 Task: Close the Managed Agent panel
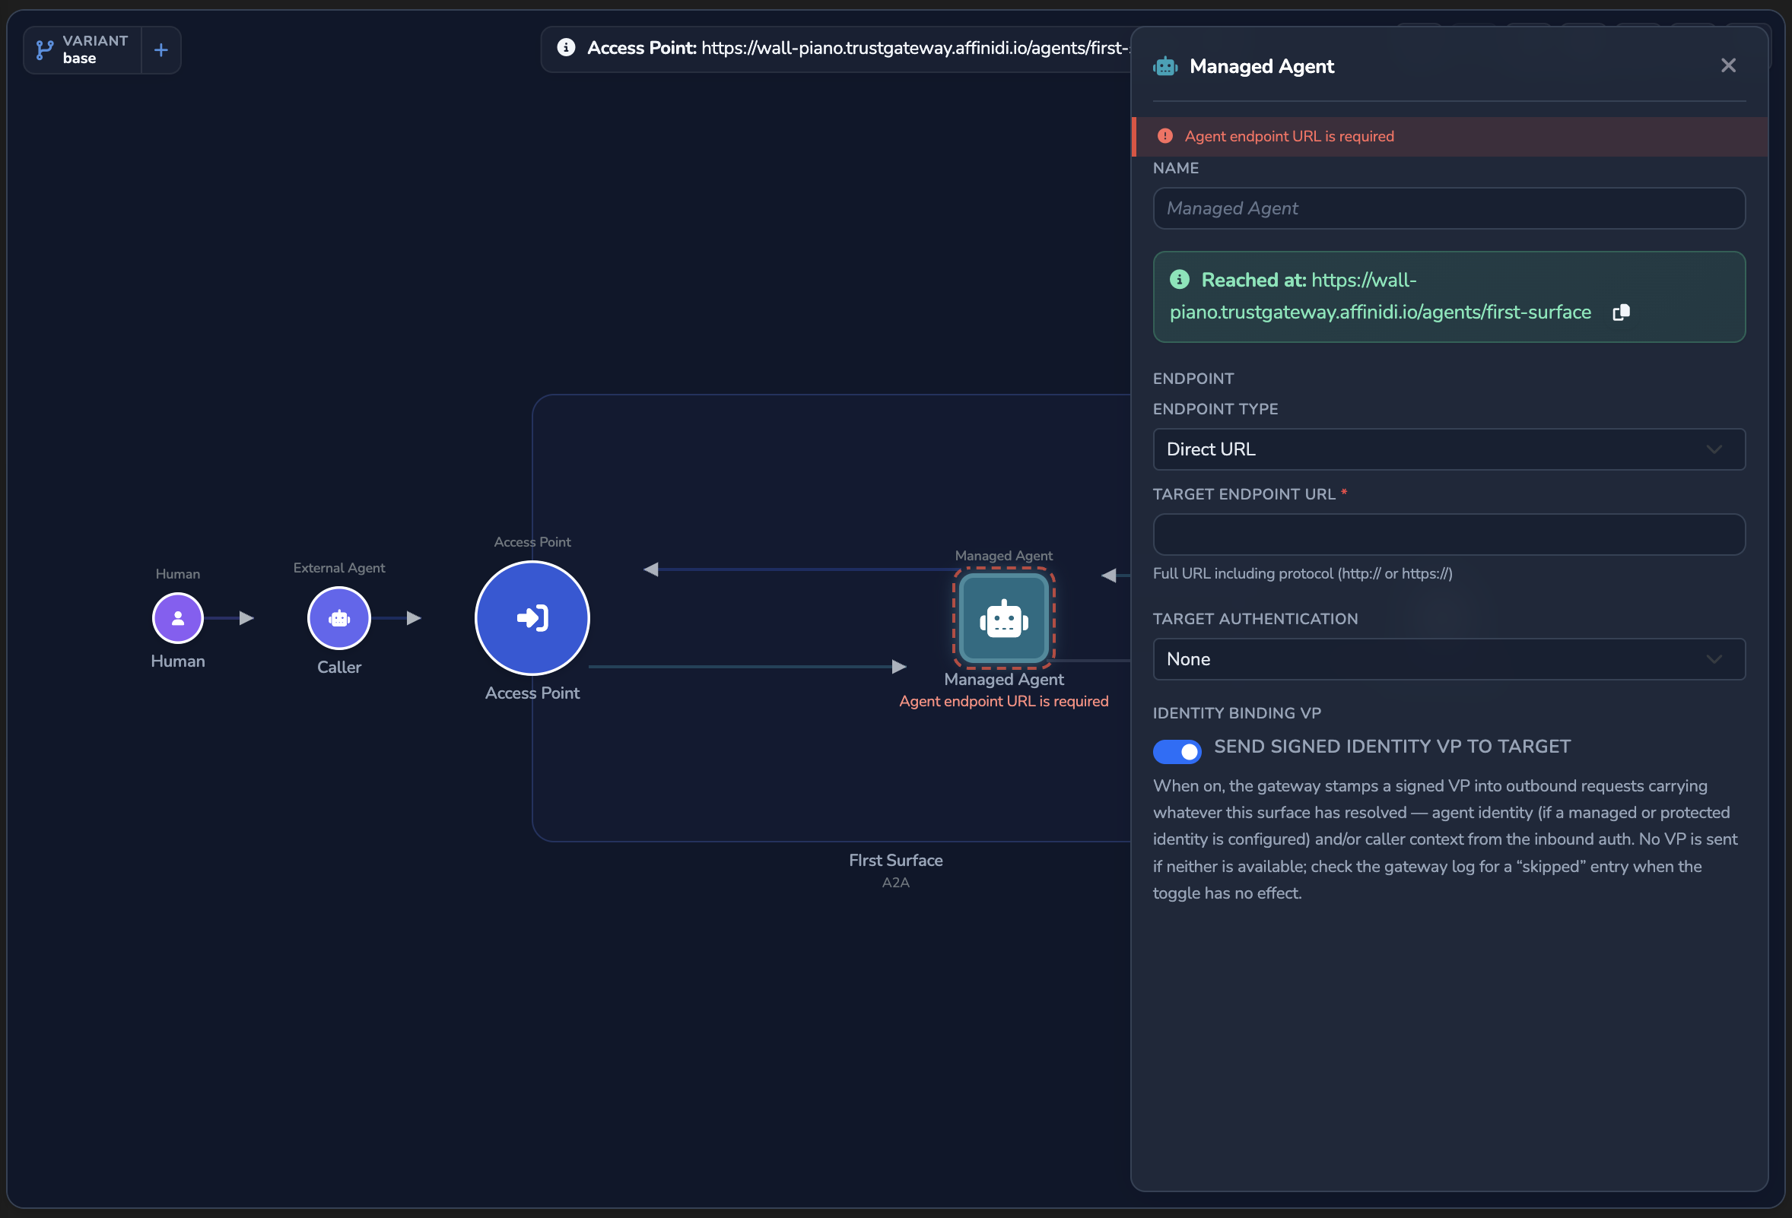pyautogui.click(x=1728, y=65)
